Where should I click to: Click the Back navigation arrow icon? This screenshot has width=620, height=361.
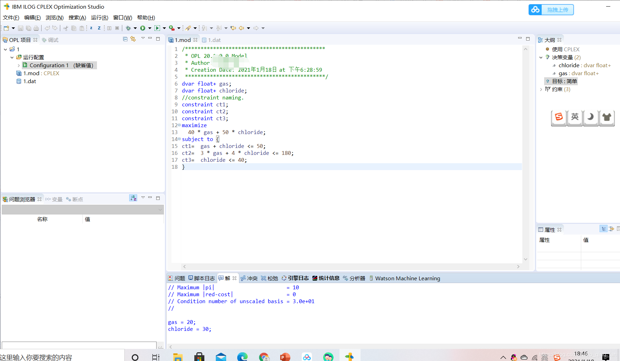[x=241, y=28]
